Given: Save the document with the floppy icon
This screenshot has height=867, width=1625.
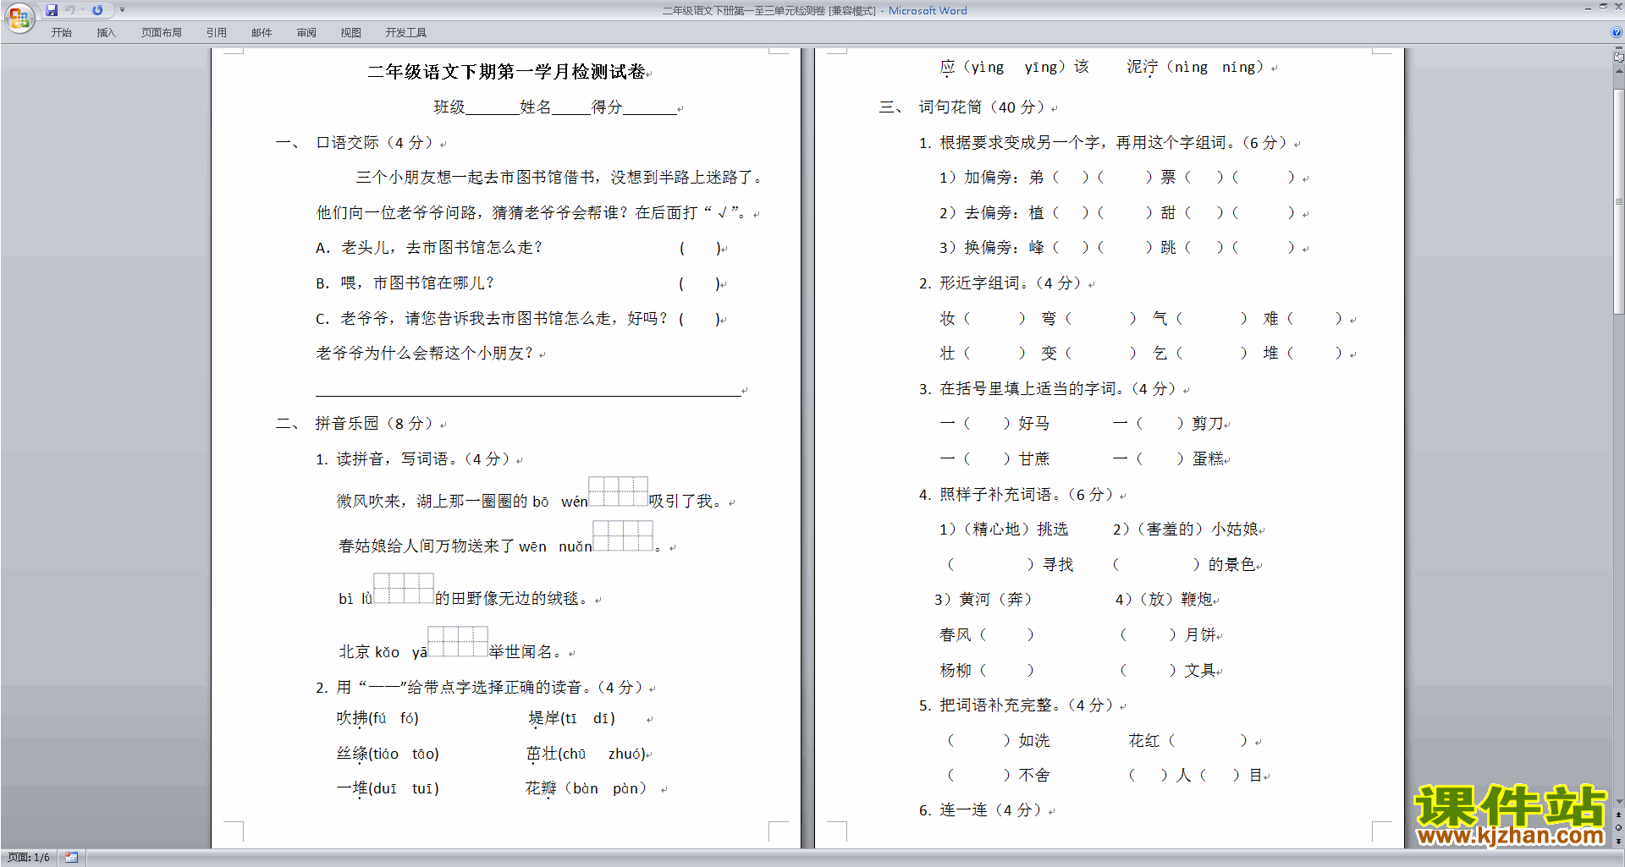Looking at the screenshot, I should (52, 10).
